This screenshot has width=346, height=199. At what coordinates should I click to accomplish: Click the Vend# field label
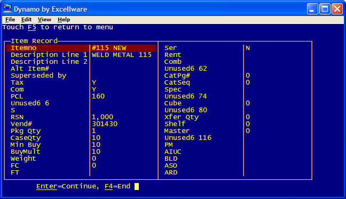(x=21, y=124)
